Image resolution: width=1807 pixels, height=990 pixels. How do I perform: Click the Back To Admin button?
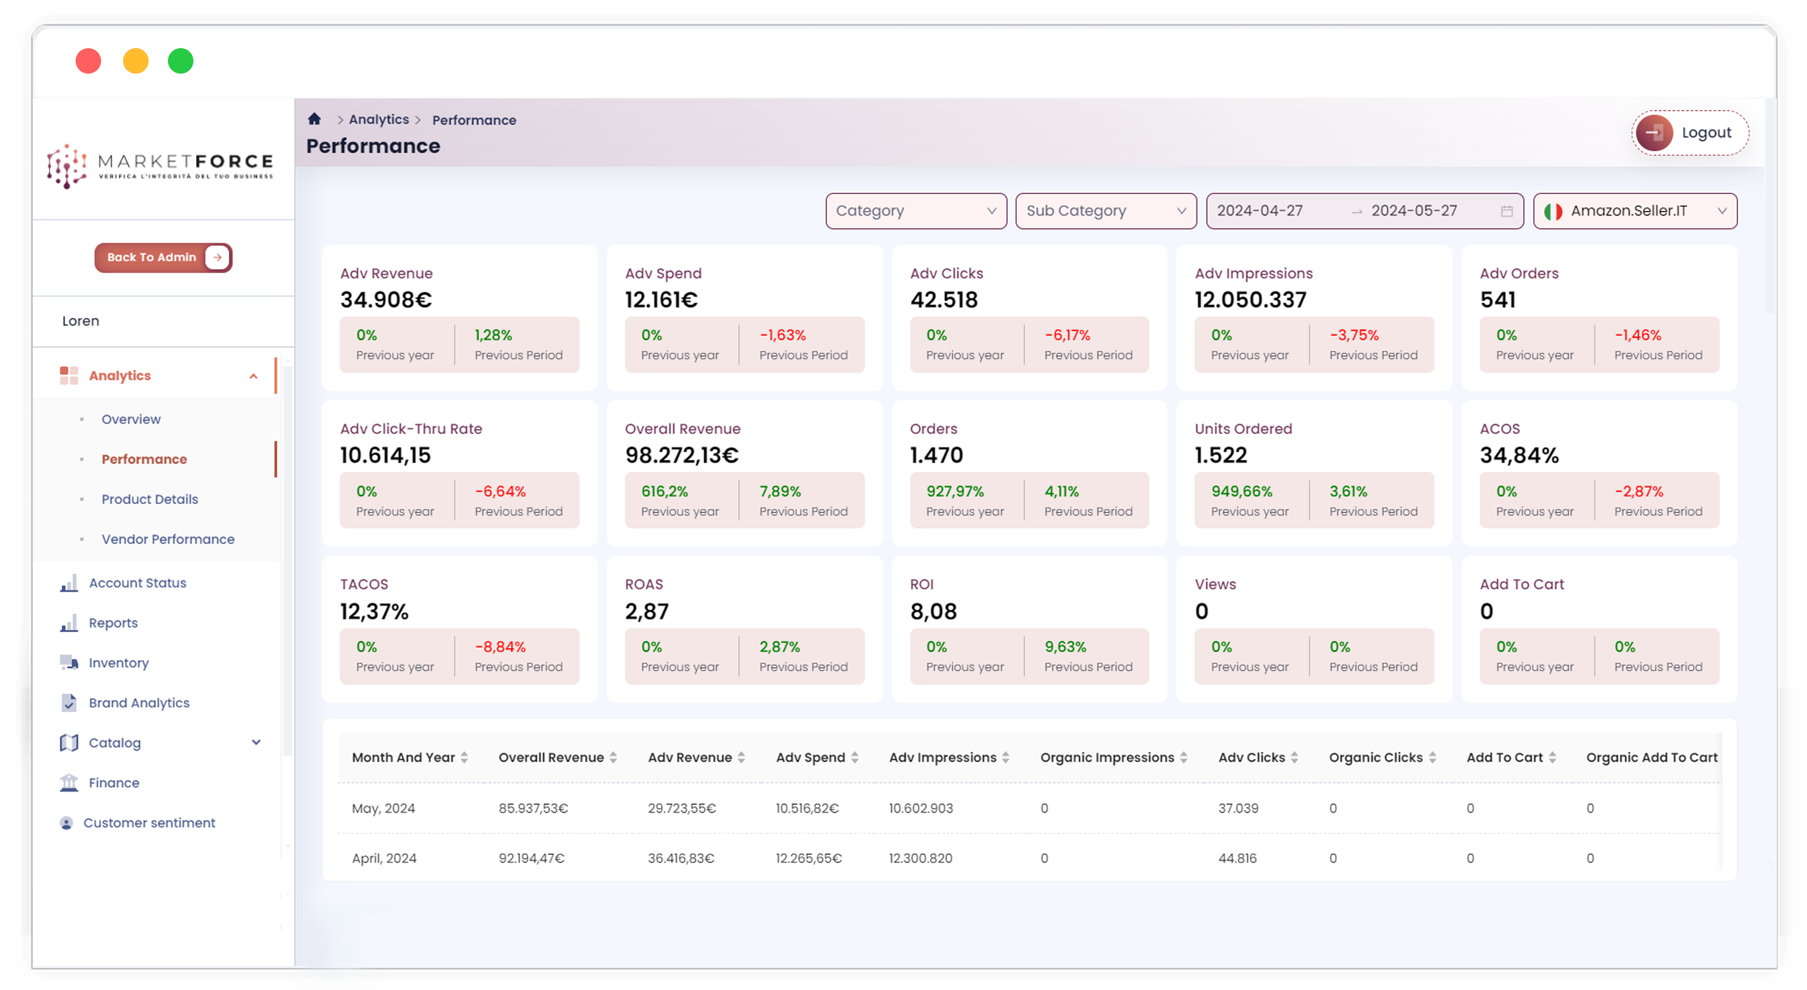[163, 257]
